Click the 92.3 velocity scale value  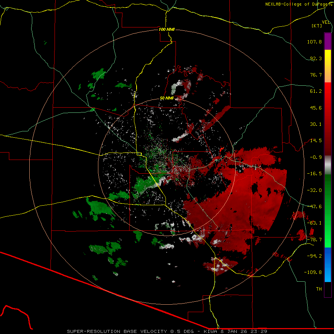pos(316,58)
